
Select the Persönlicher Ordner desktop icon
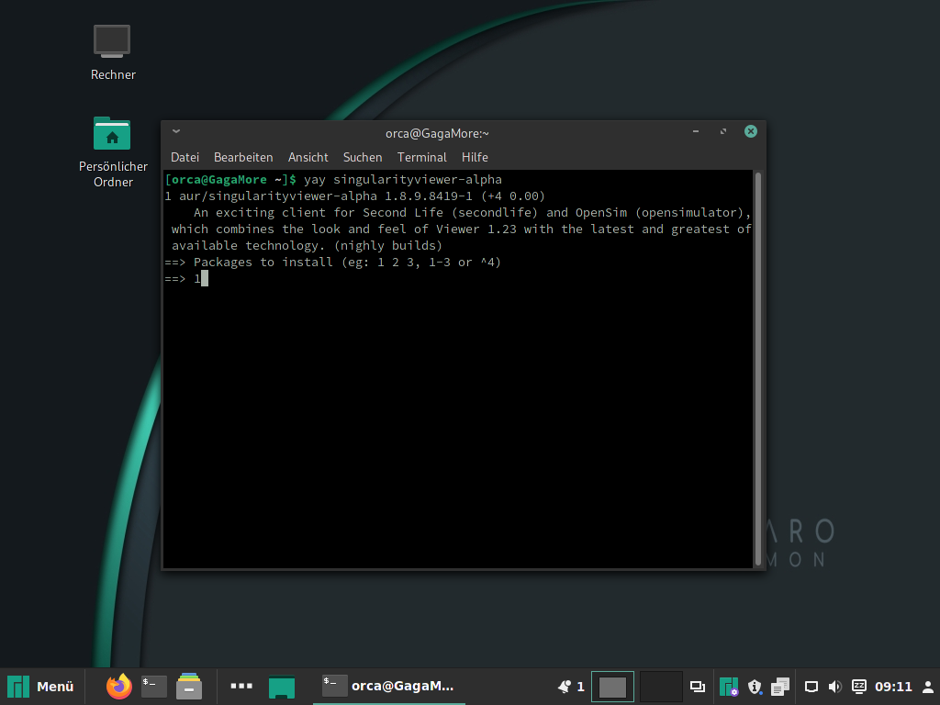113,152
